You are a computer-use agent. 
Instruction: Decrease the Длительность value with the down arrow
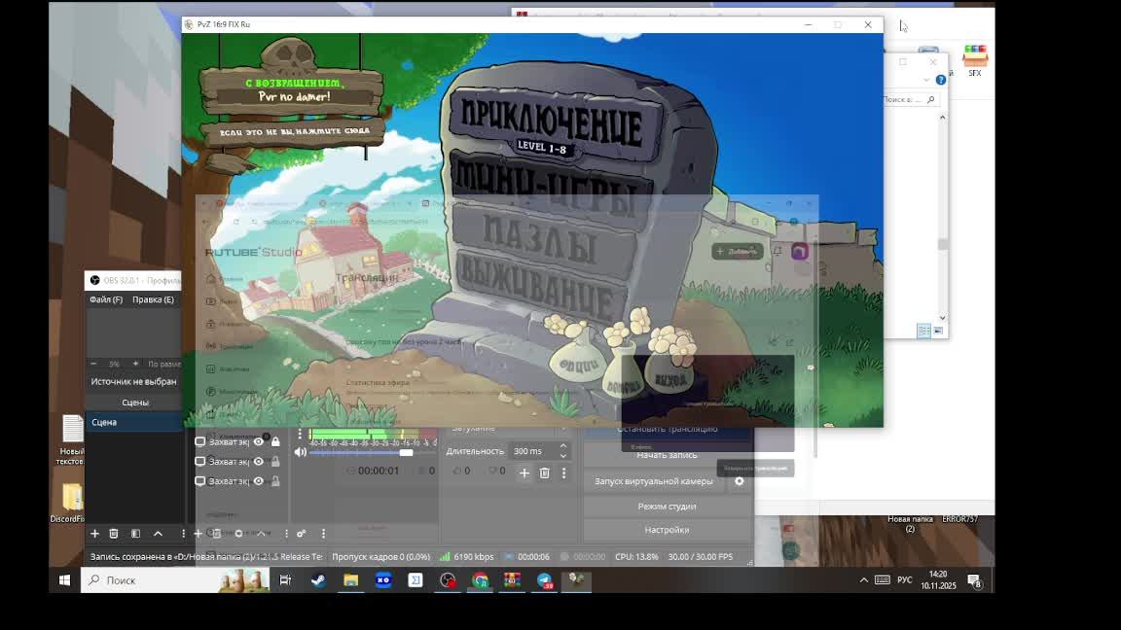tap(563, 456)
